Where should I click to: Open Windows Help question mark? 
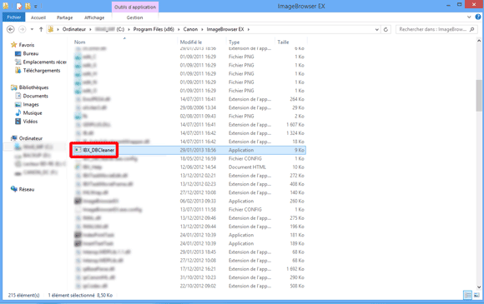point(478,17)
